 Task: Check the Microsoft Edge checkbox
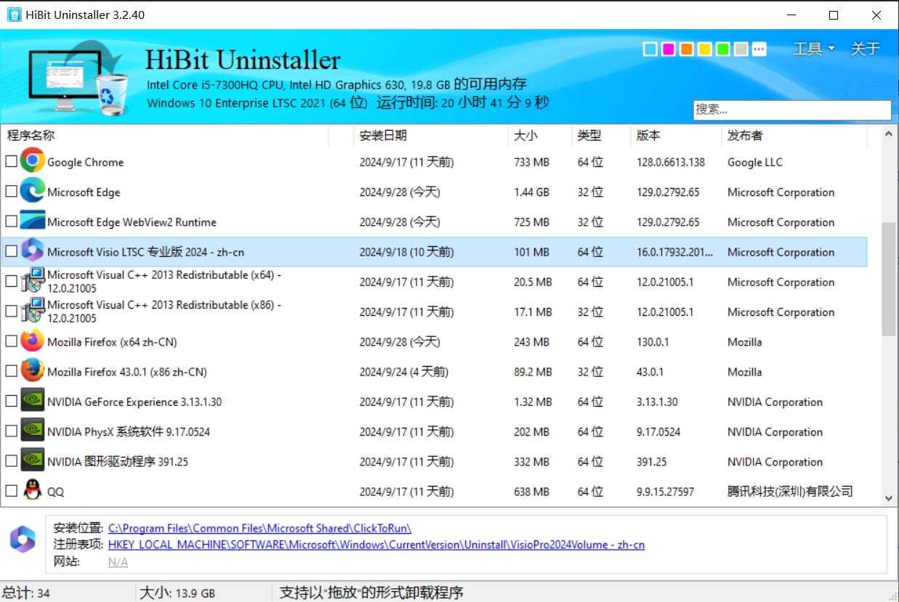[11, 191]
